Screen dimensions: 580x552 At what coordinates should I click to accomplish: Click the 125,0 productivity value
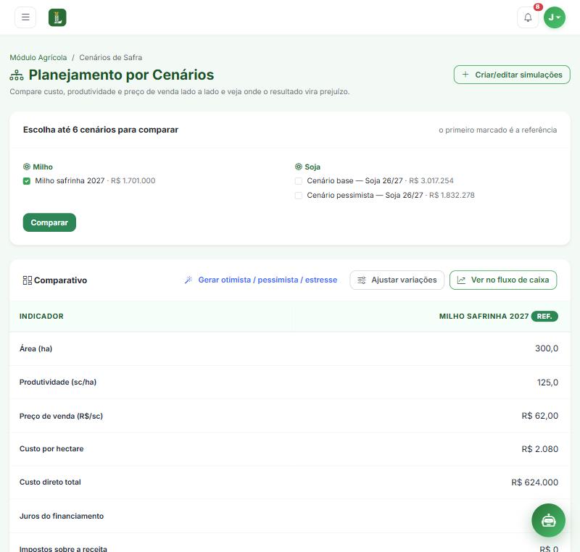tap(547, 382)
